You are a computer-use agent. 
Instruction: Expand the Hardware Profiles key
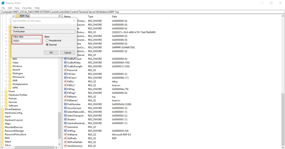[2, 95]
